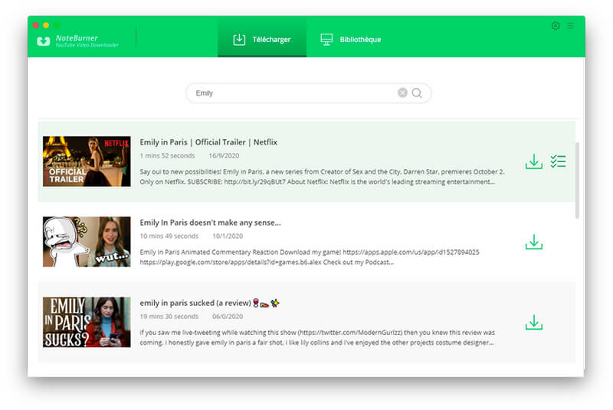Open advanced download options for Official Trailer
The height and width of the screenshot is (410, 613).
tap(559, 161)
